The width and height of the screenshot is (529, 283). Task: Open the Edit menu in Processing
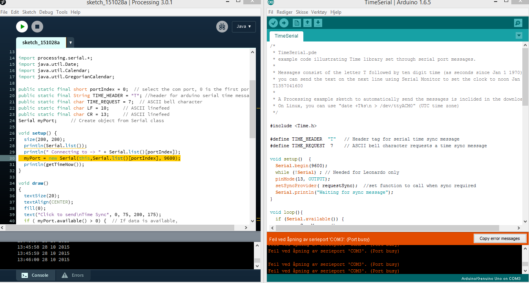[15, 12]
